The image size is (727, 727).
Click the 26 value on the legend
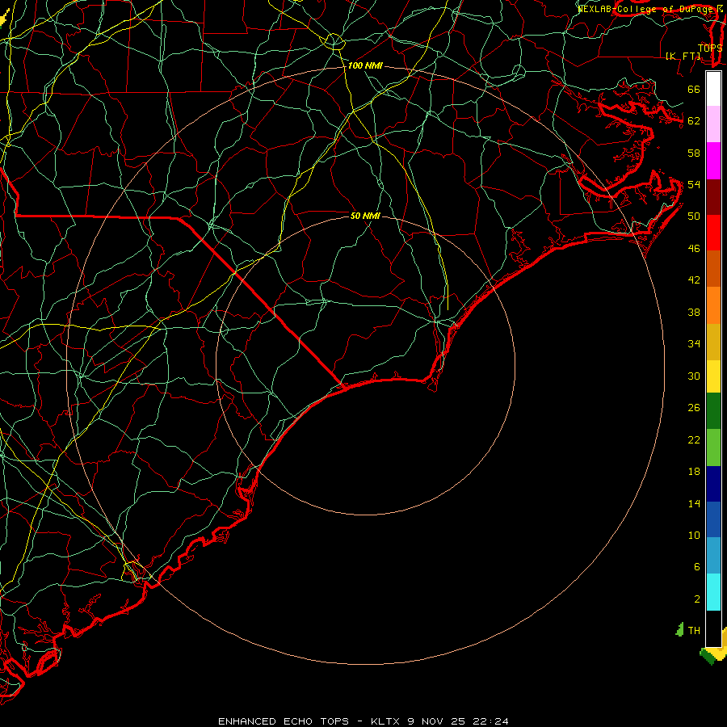694,408
